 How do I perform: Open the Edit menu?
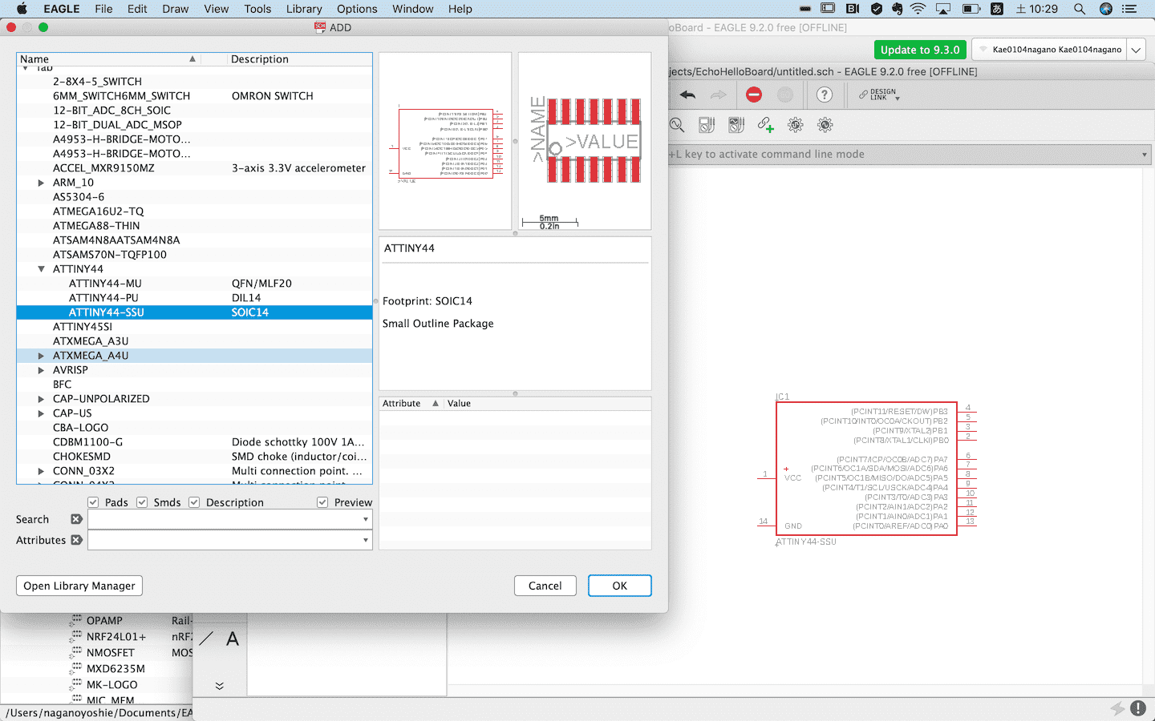[x=137, y=9]
